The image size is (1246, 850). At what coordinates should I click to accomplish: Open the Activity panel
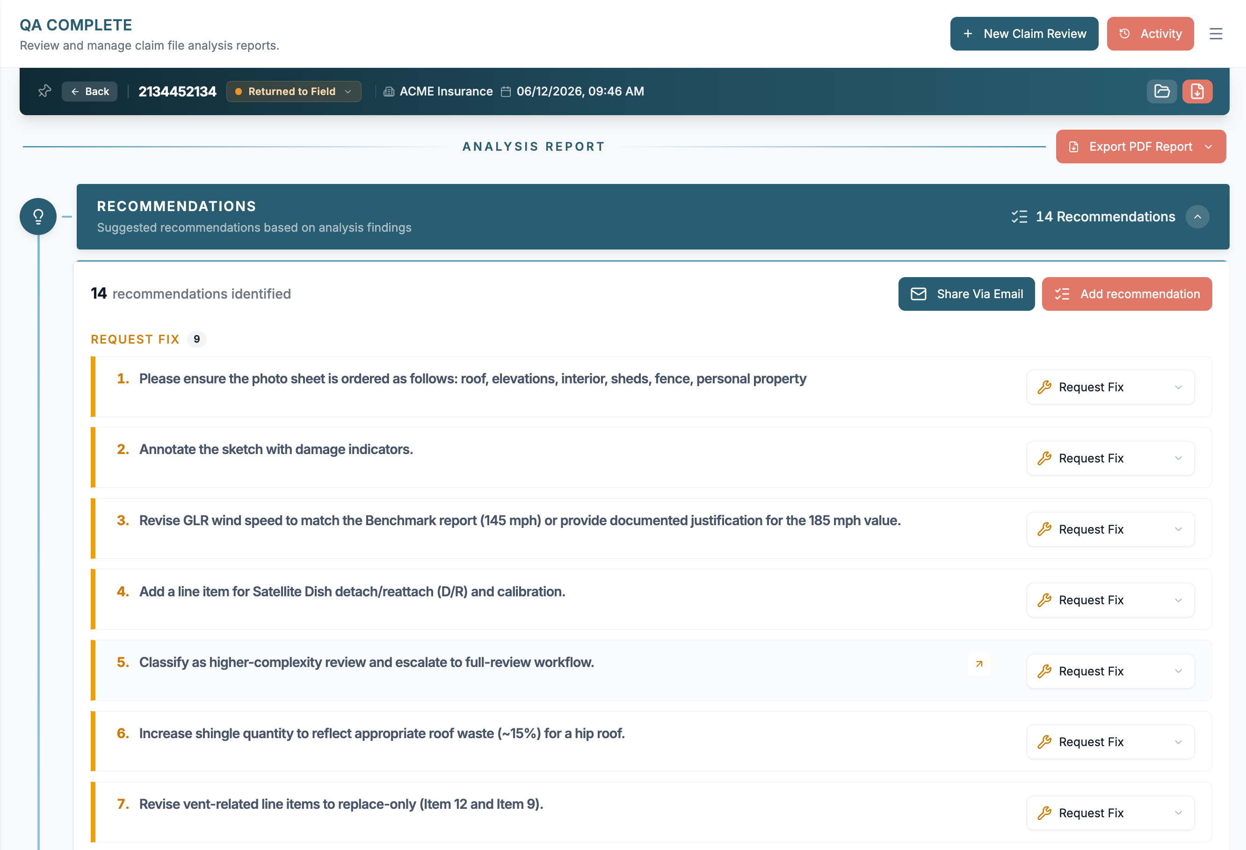click(1150, 34)
